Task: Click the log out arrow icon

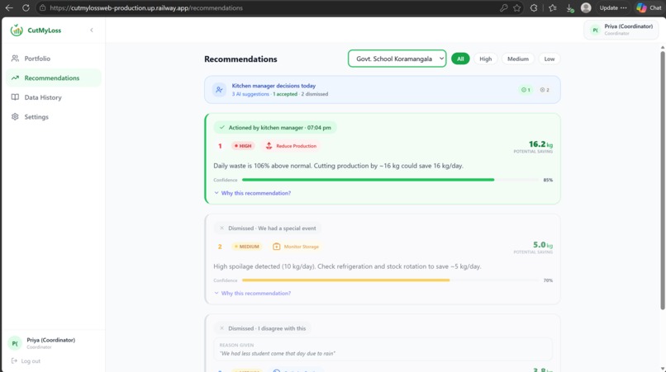Action: pos(14,361)
